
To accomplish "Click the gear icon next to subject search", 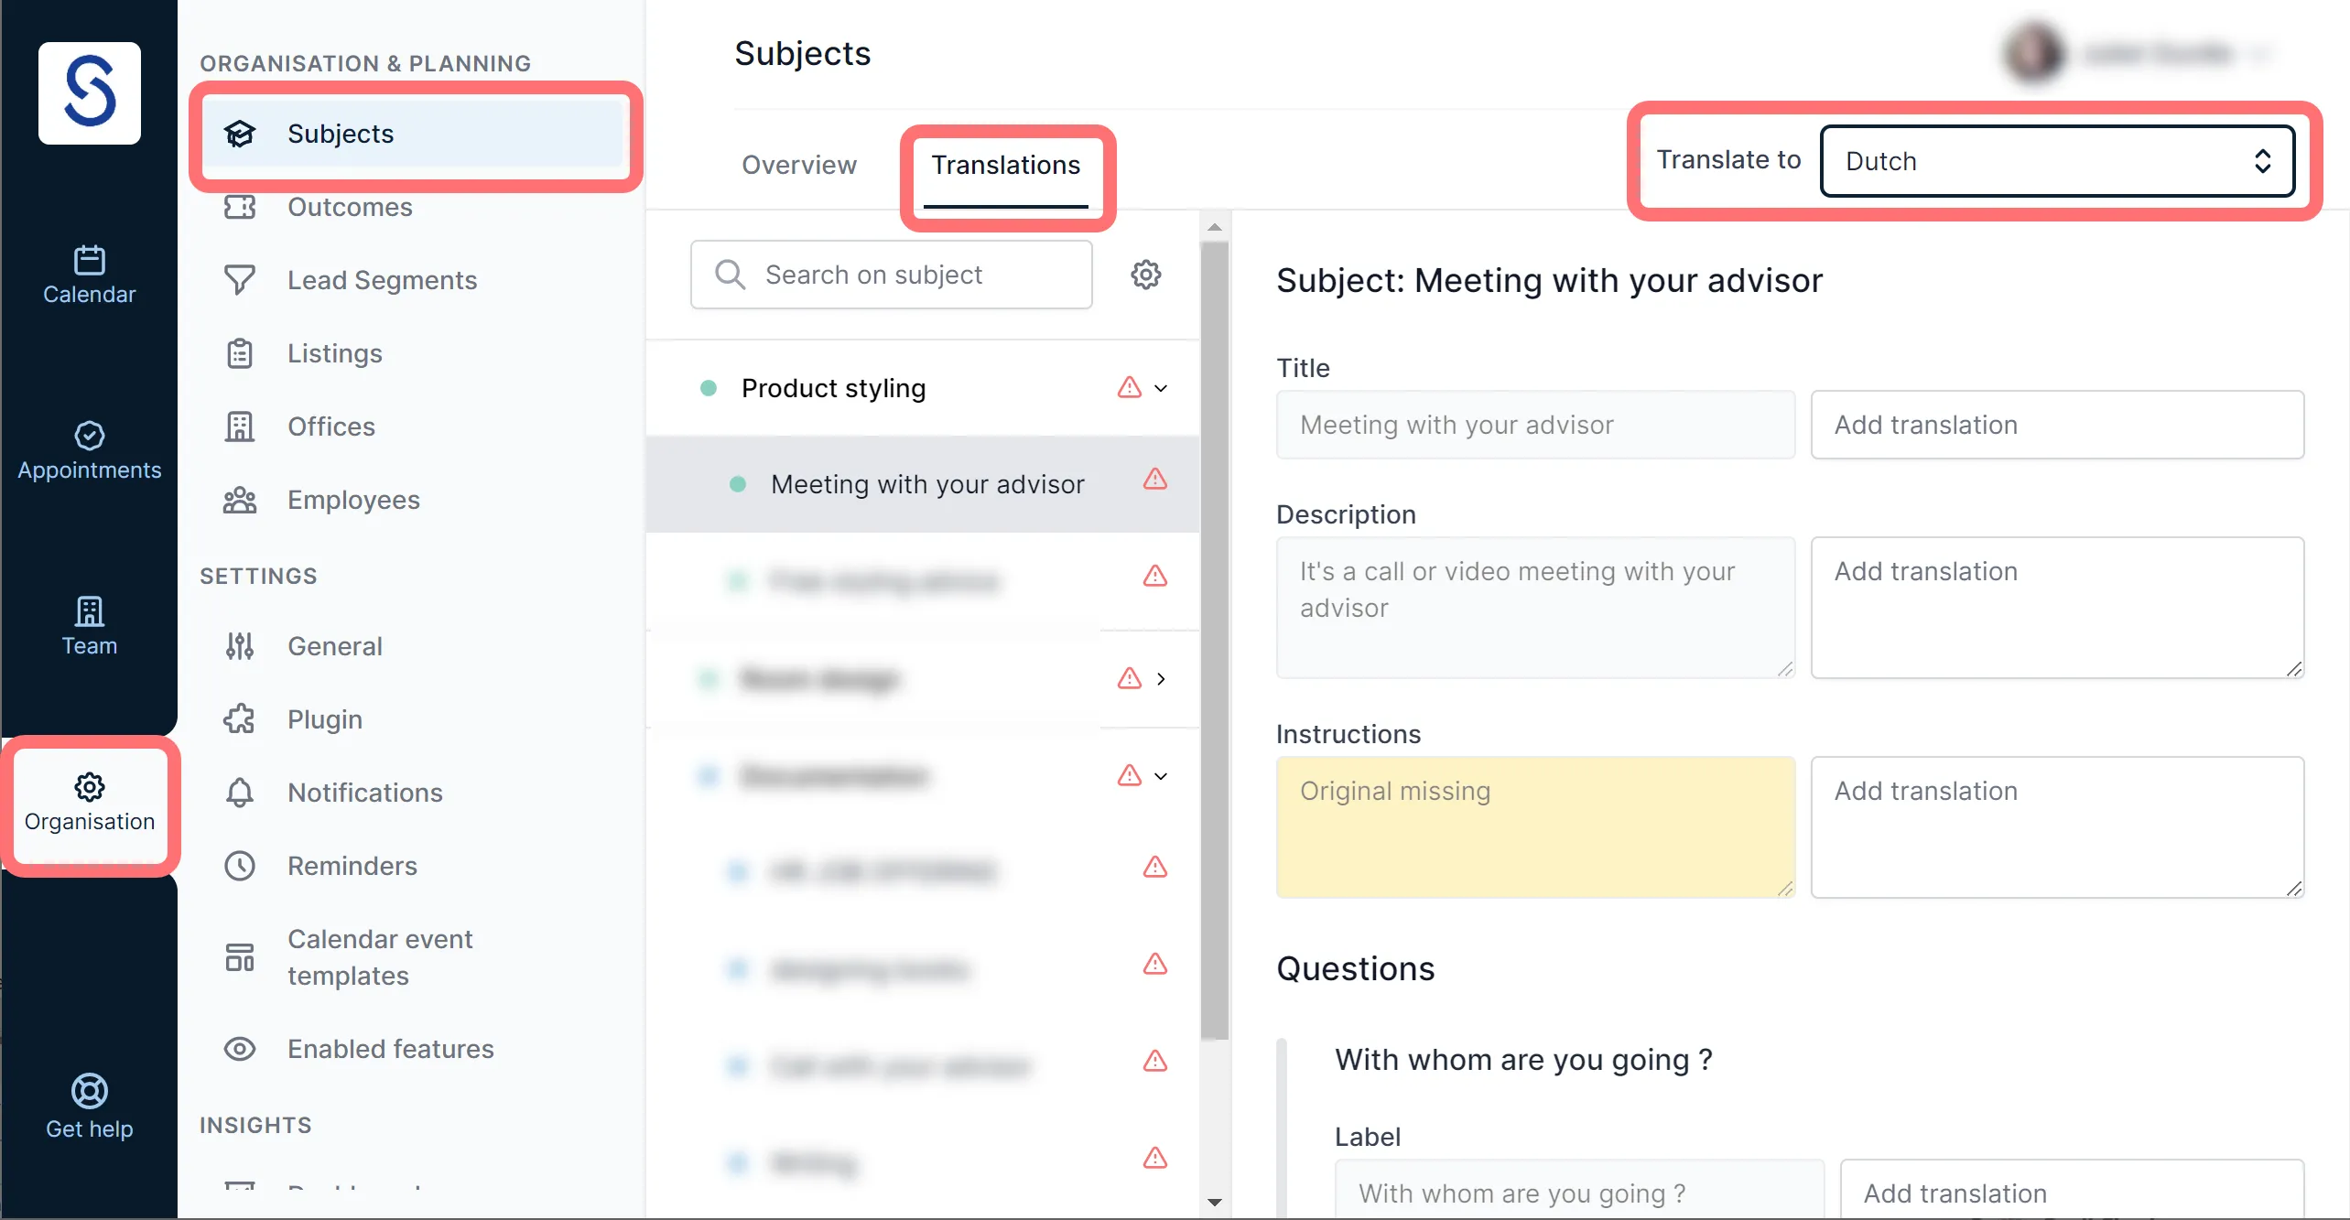I will (1145, 275).
